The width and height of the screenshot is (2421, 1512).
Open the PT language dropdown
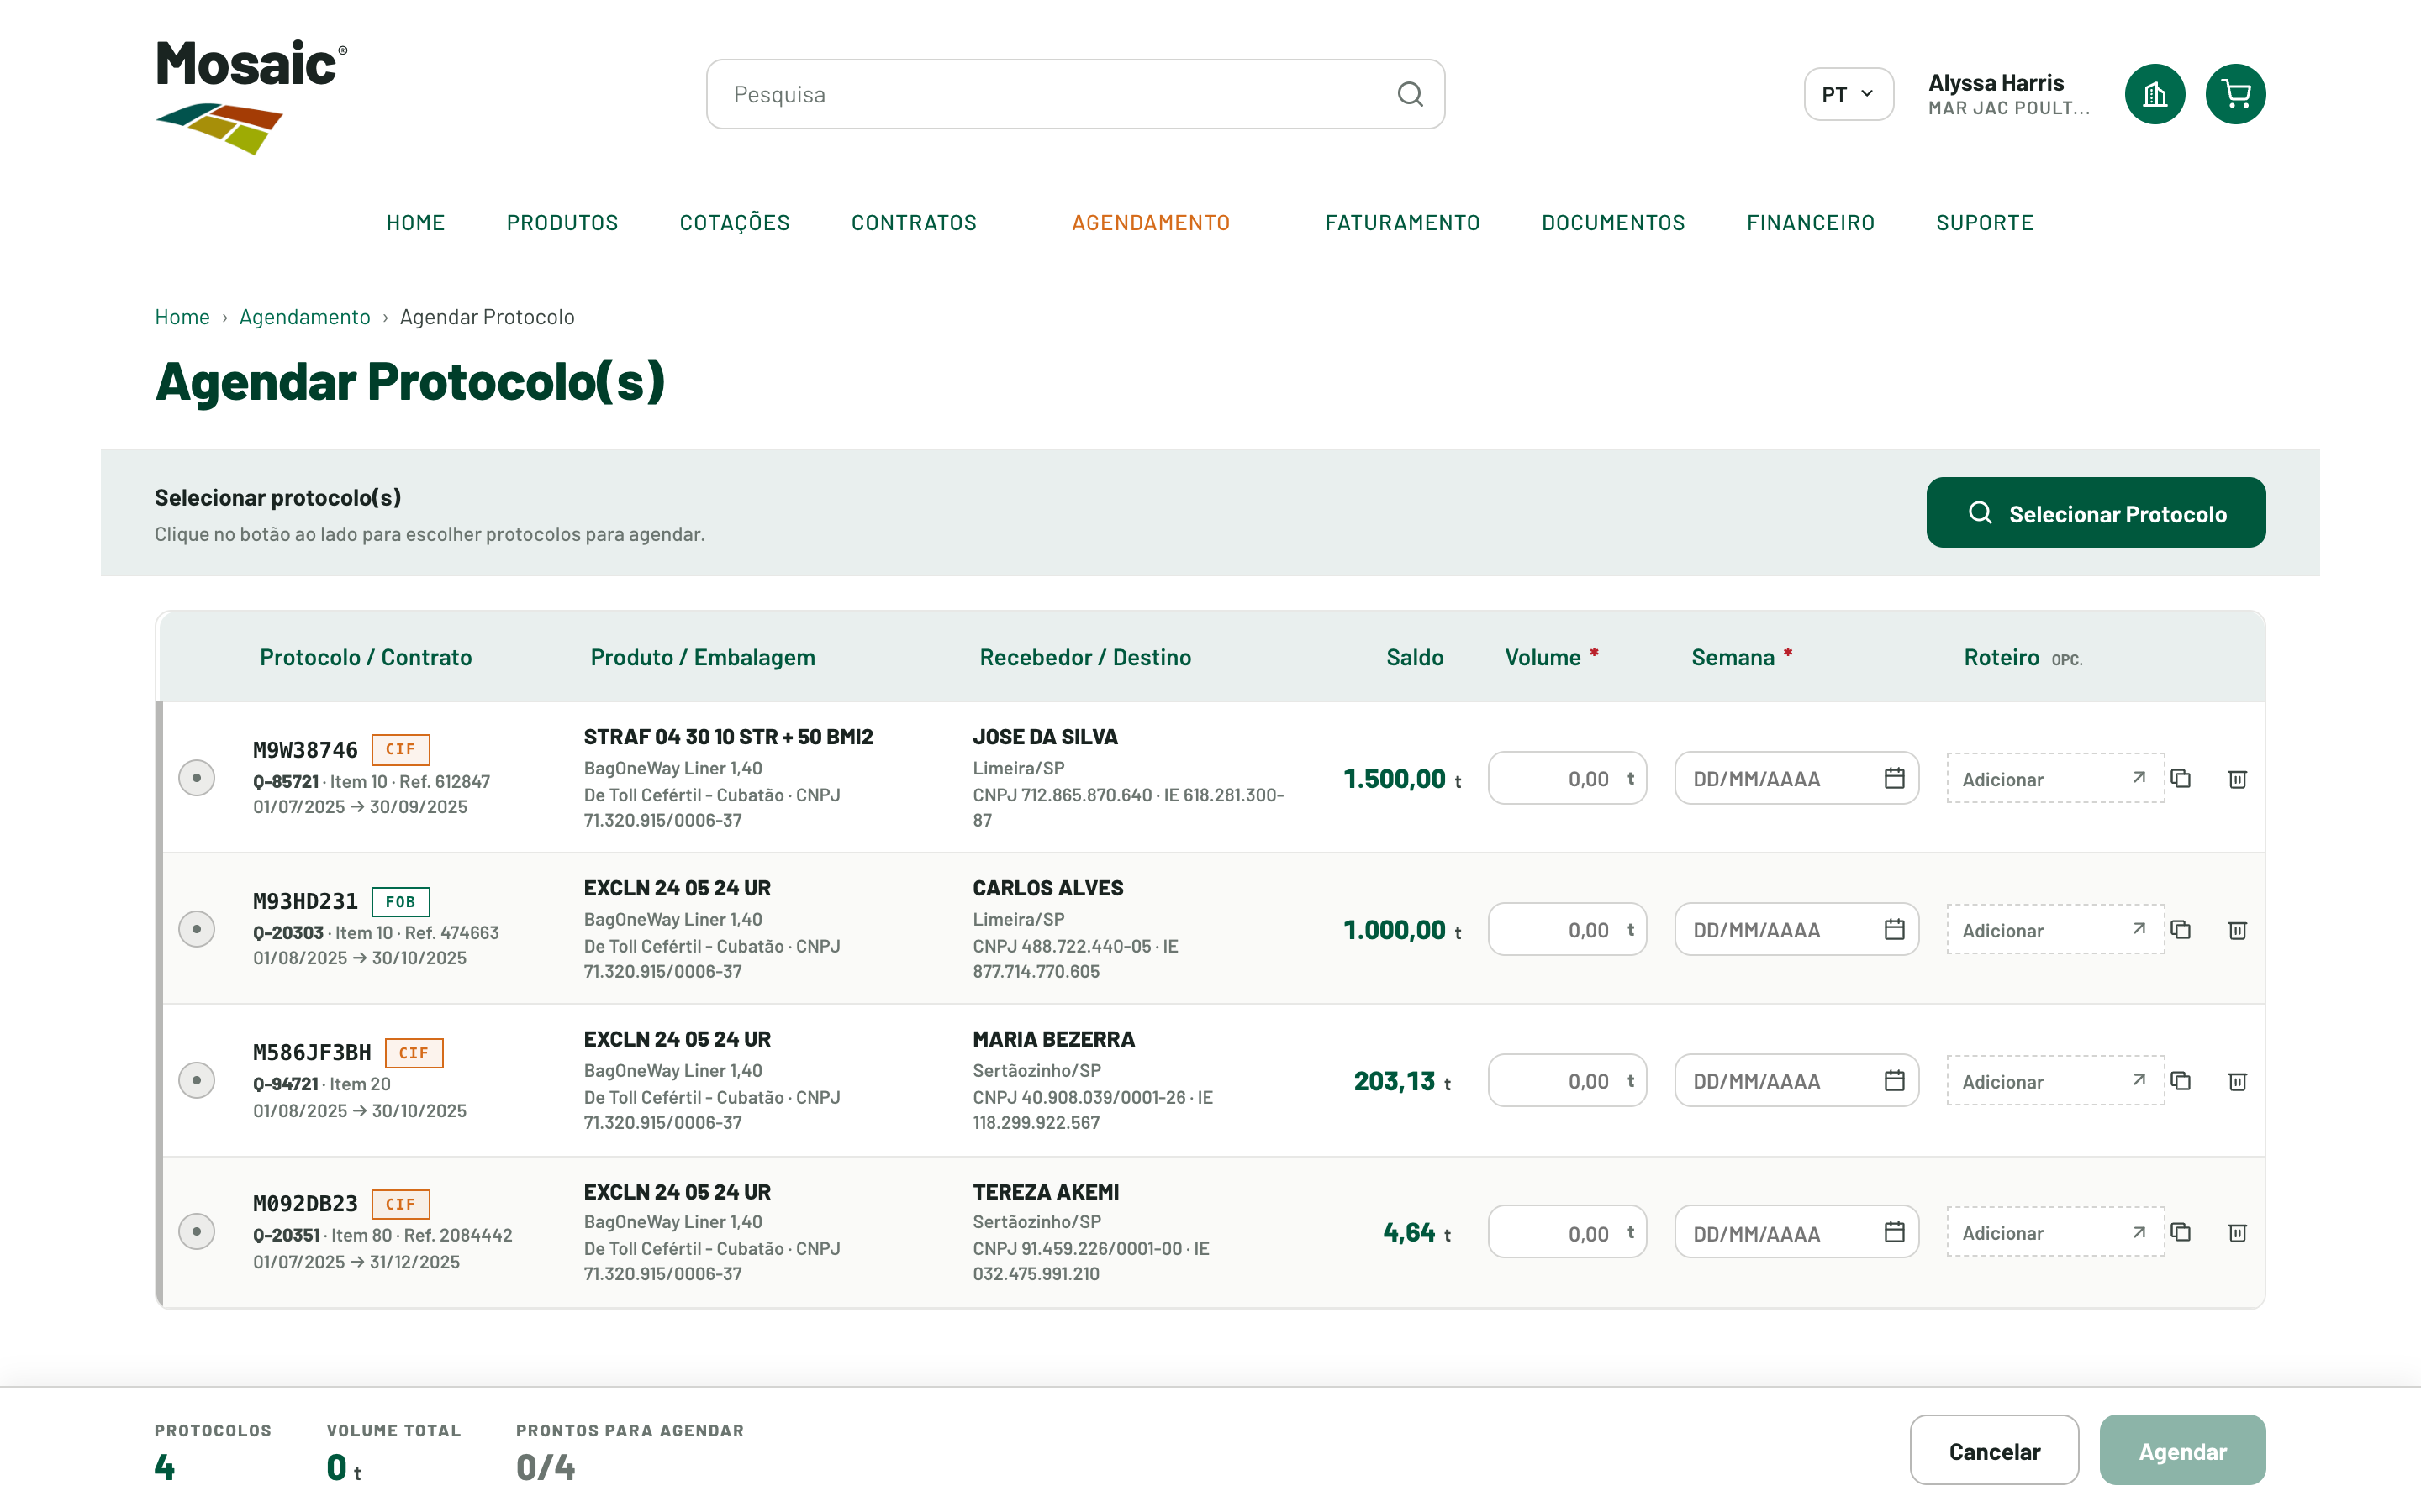click(x=1848, y=94)
